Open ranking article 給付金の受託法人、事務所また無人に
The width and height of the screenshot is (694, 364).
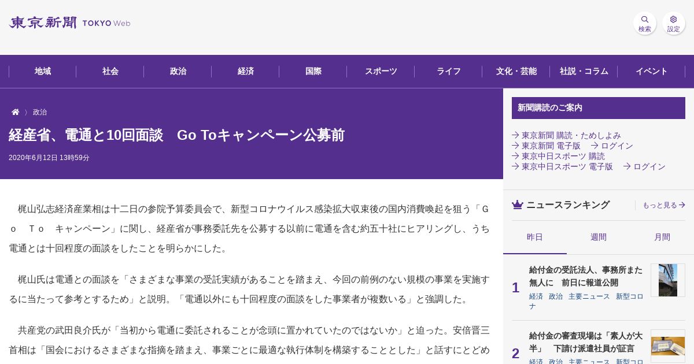click(x=586, y=276)
